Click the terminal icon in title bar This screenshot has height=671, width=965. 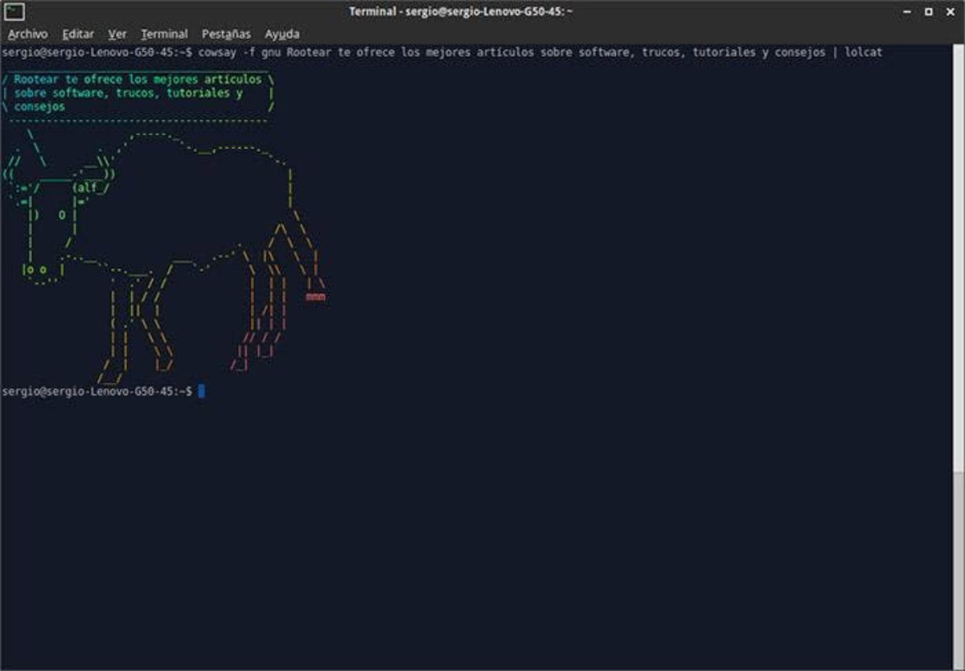coord(14,11)
